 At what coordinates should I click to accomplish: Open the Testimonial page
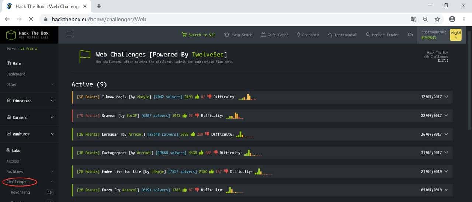(x=342, y=35)
